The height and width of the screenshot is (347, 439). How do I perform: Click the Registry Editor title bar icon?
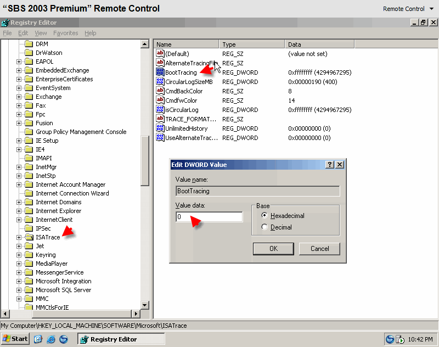5,23
